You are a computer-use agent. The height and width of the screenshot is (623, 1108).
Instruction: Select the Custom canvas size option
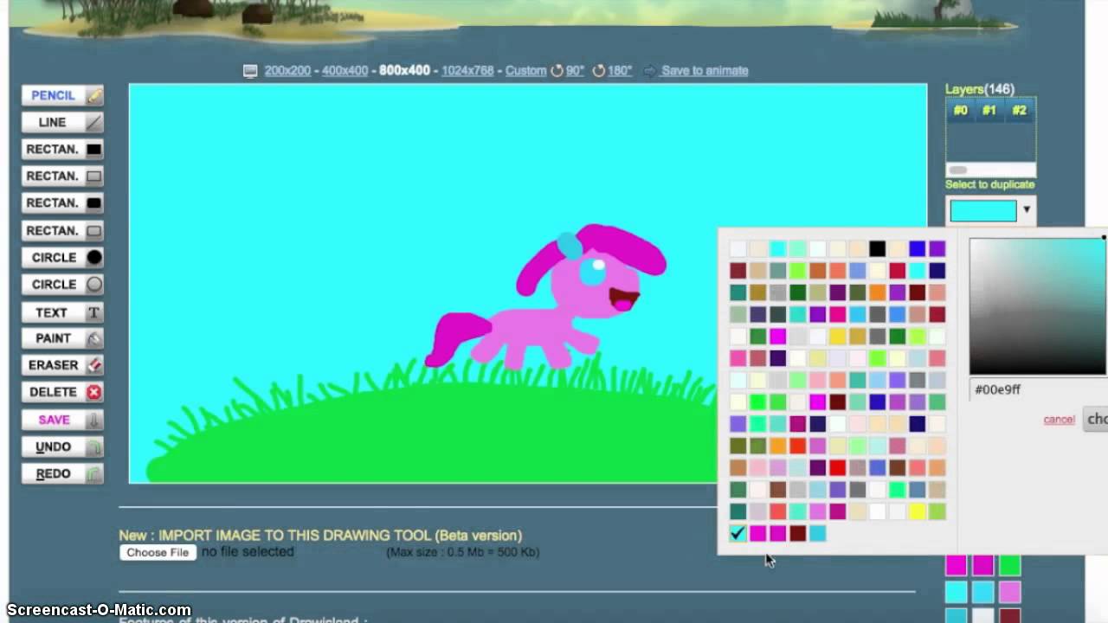[525, 71]
